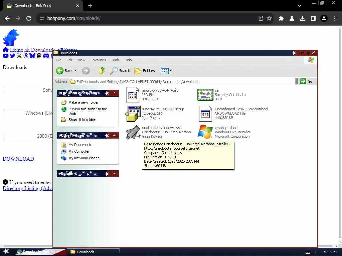
Task: Toggle the Folders pane button
Action: (144, 71)
